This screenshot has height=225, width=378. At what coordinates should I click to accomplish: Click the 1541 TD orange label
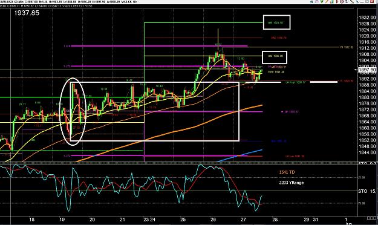287,172
